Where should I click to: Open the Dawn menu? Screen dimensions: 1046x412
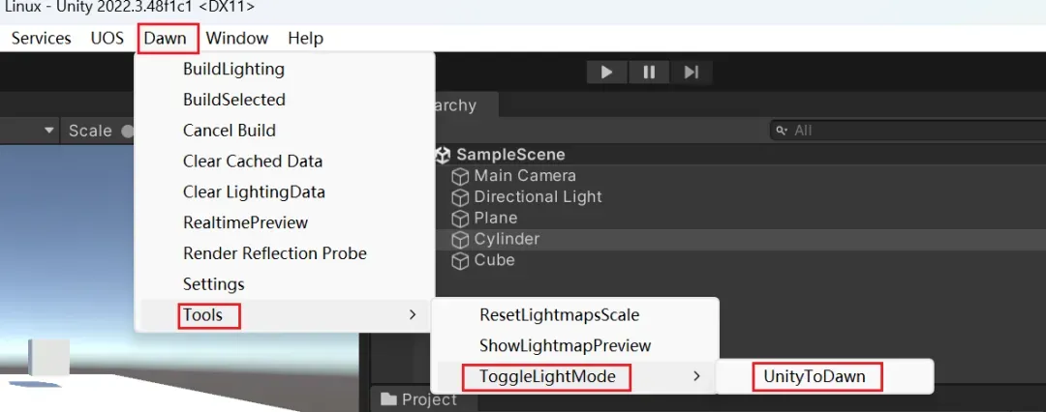click(166, 39)
